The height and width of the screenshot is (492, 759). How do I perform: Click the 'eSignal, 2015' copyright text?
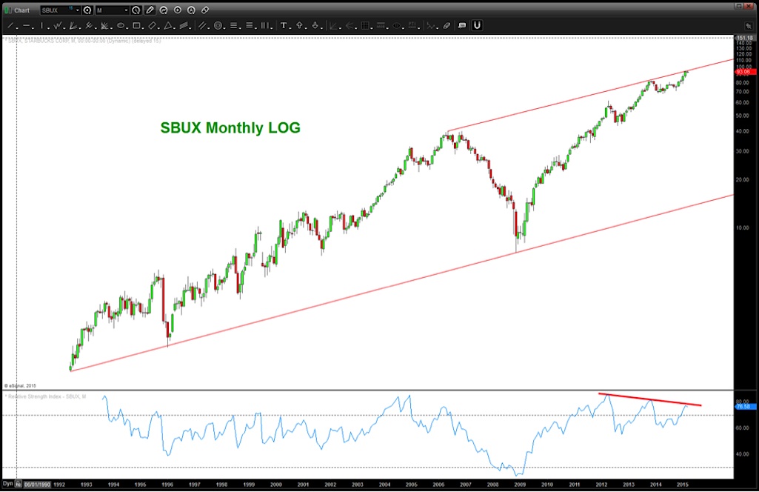20,386
